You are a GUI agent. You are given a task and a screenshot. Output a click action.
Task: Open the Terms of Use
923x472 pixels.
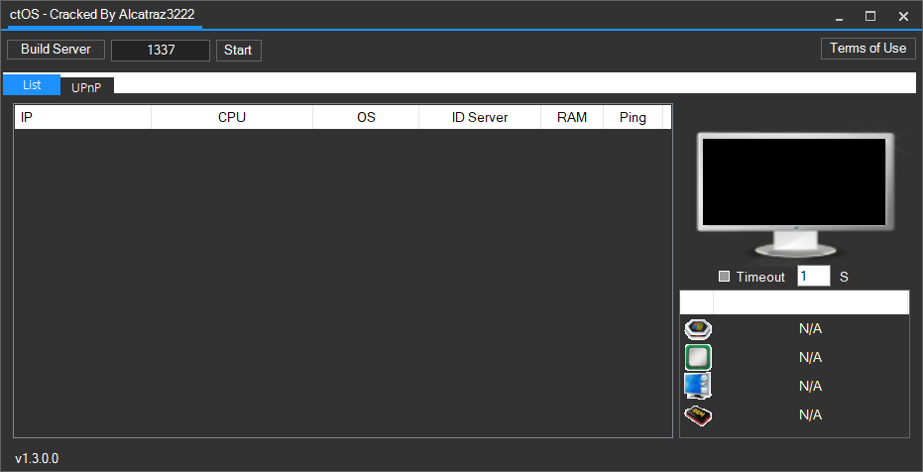tap(867, 49)
